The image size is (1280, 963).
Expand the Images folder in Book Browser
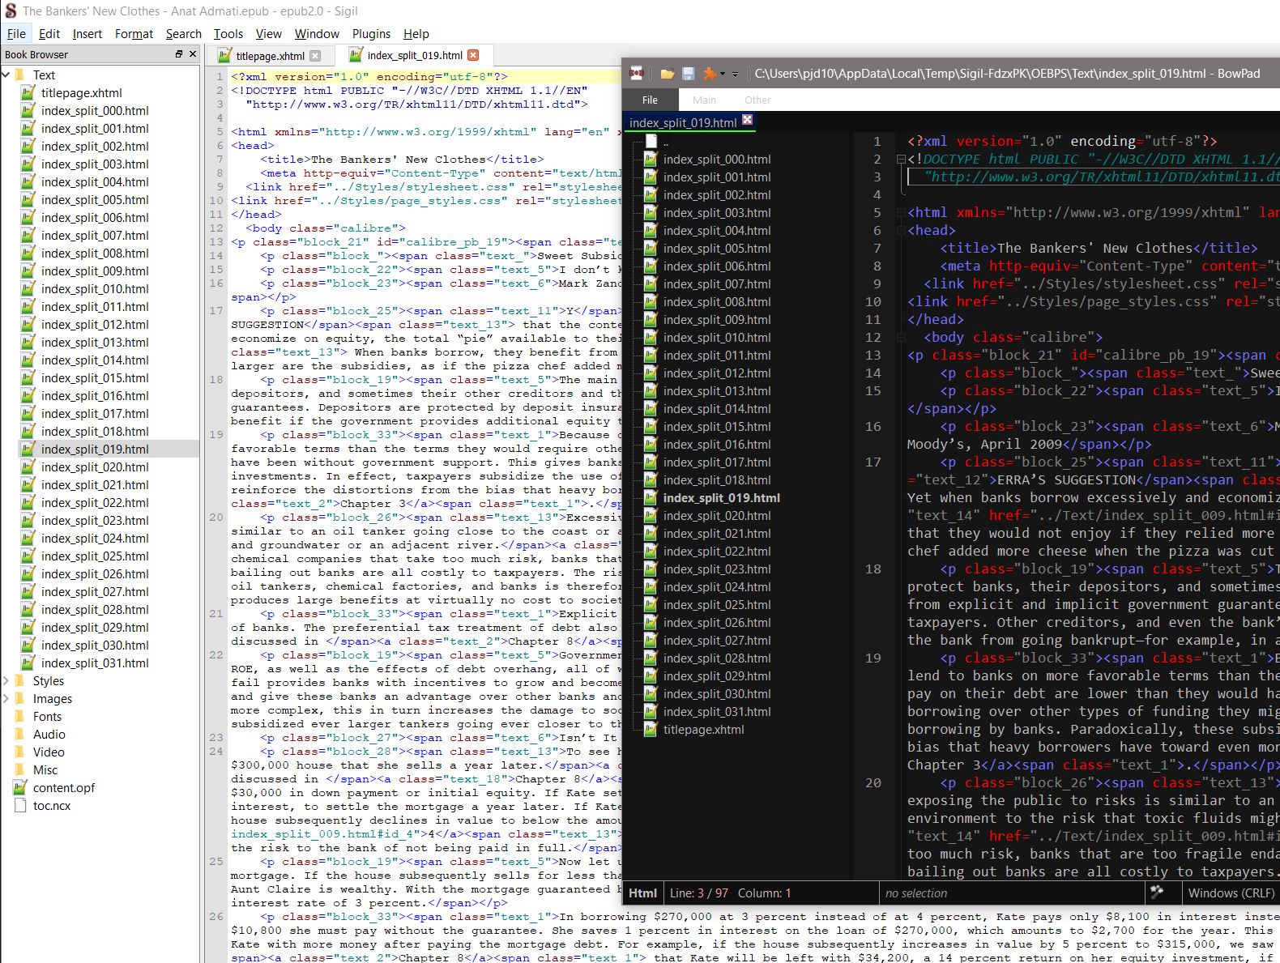click(x=6, y=698)
